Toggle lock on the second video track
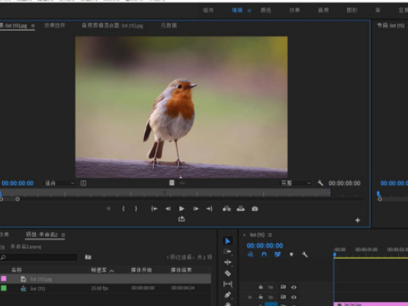This screenshot has height=306, width=408. (261, 297)
